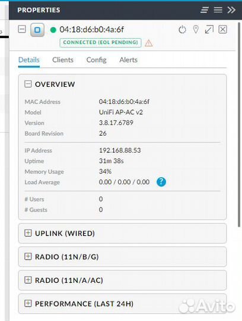Restart the device with power icon
This screenshot has width=242, height=321.
click(x=182, y=30)
